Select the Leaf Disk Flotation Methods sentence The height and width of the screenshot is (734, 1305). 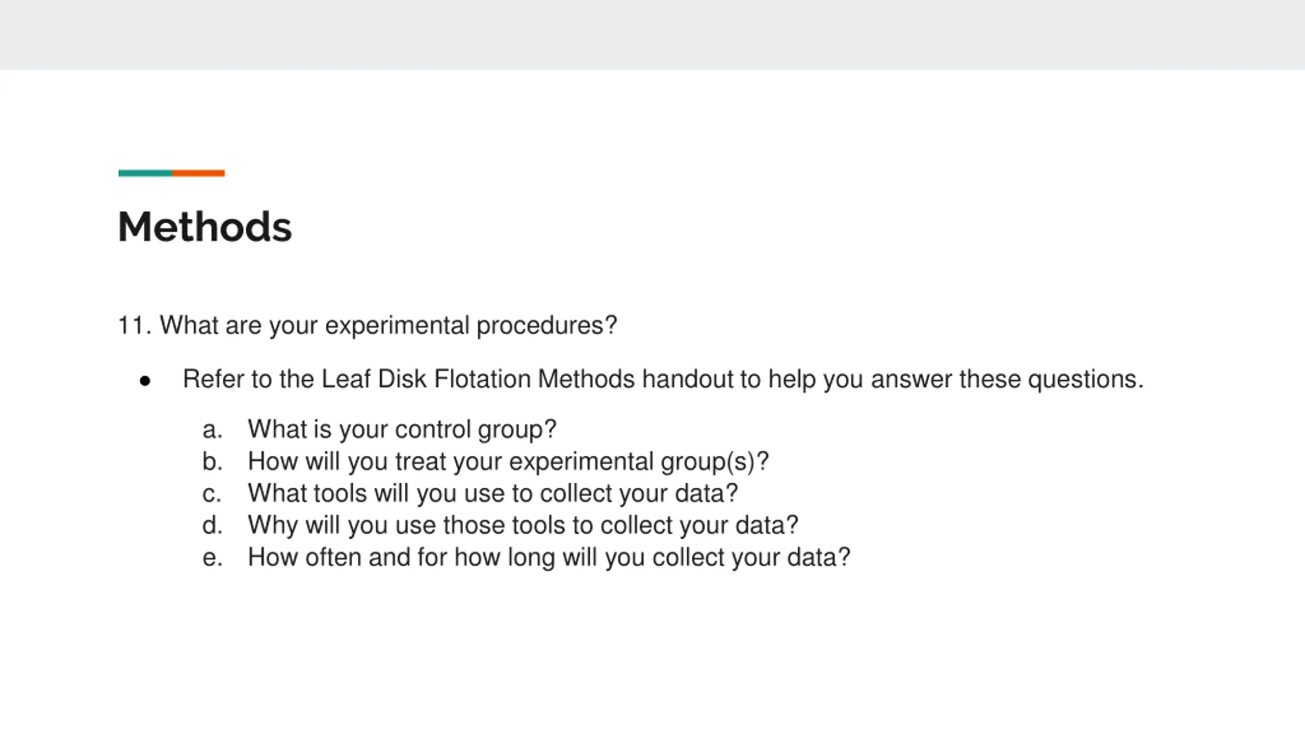pyautogui.click(x=663, y=380)
